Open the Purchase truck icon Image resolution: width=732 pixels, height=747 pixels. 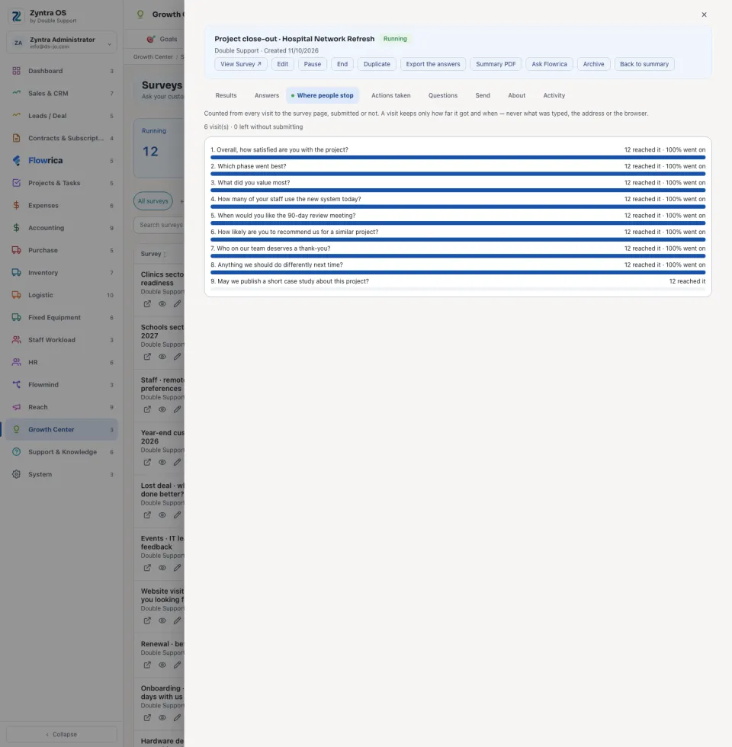coord(16,250)
